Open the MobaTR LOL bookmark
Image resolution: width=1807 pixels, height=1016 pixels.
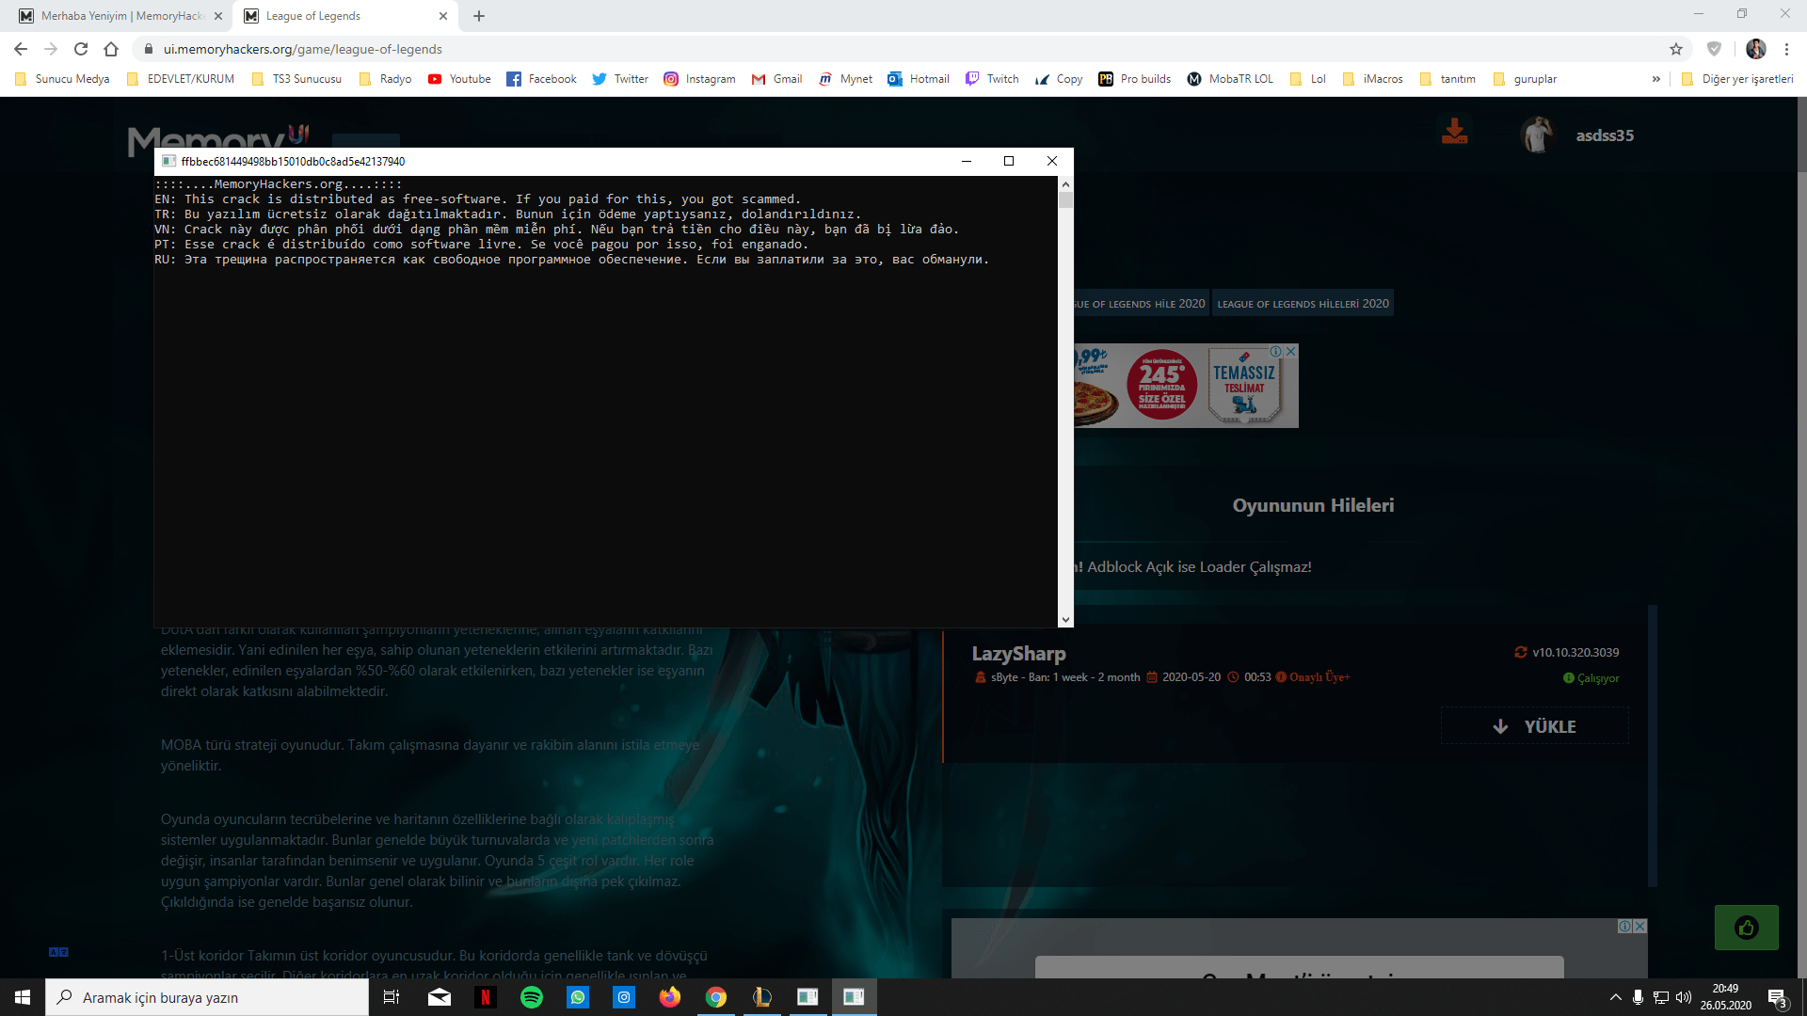point(1230,79)
